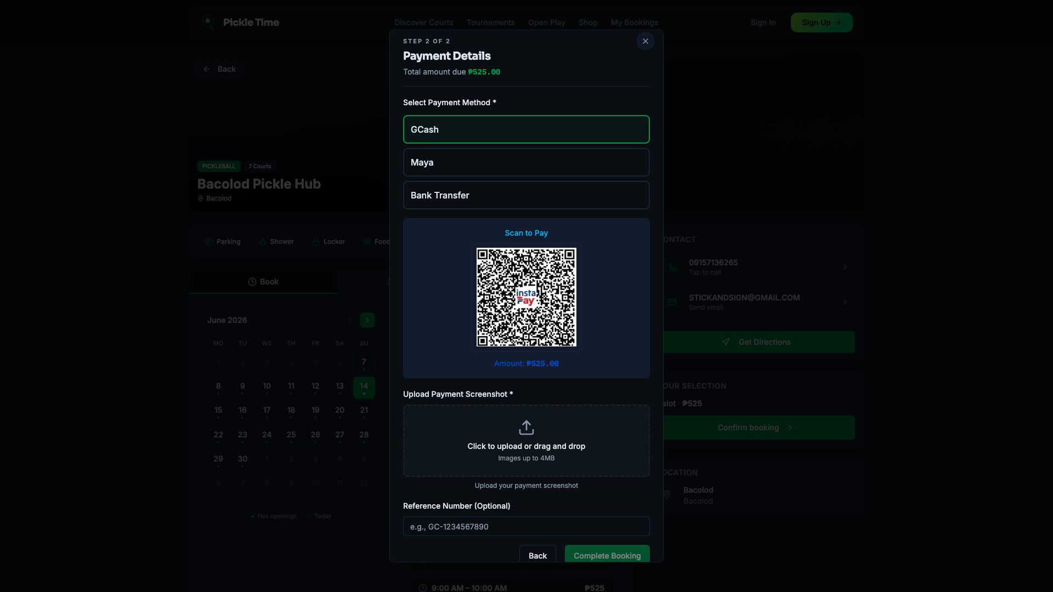Click the Food amenity icon
The height and width of the screenshot is (592, 1053).
(x=367, y=242)
